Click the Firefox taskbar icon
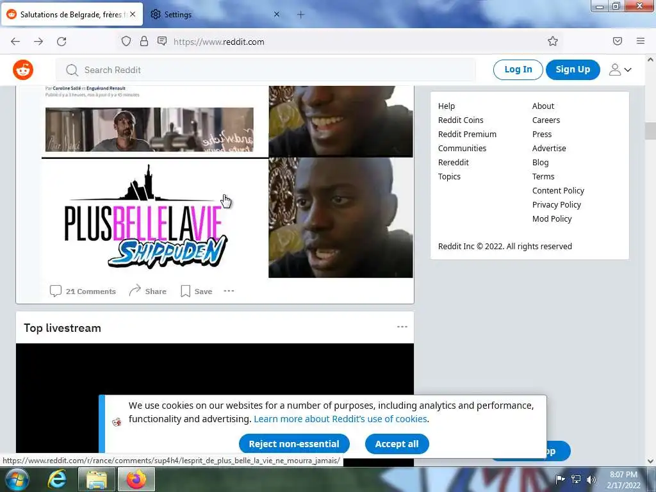The width and height of the screenshot is (656, 492). click(x=136, y=479)
